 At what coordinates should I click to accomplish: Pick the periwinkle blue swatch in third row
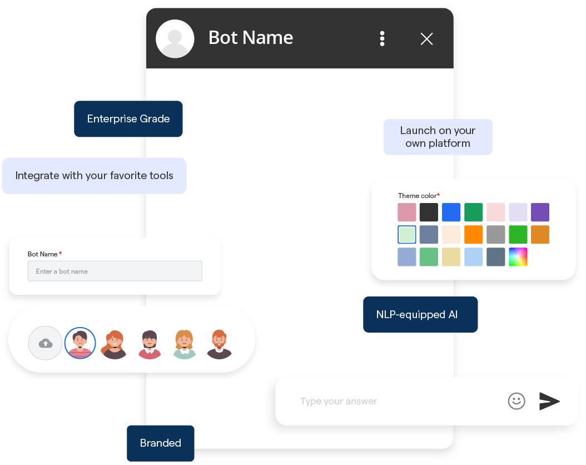pos(406,257)
